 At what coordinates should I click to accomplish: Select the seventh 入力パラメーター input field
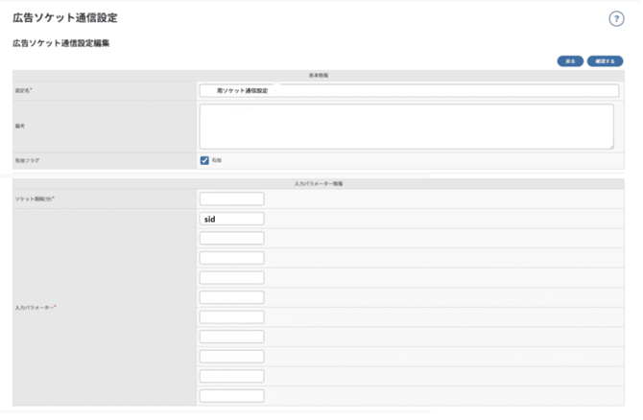[231, 337]
